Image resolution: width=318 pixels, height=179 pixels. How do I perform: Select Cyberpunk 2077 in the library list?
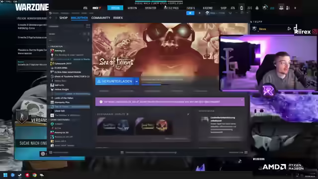[x=63, y=64]
